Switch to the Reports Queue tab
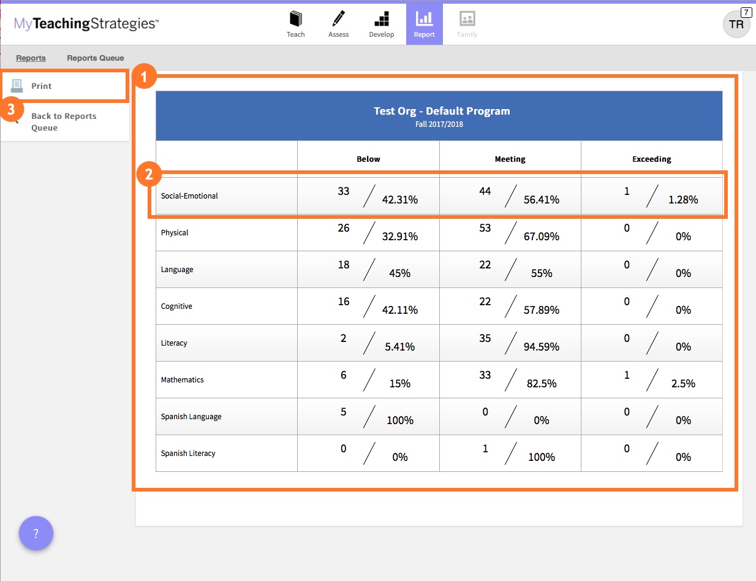The height and width of the screenshot is (581, 756). point(95,58)
